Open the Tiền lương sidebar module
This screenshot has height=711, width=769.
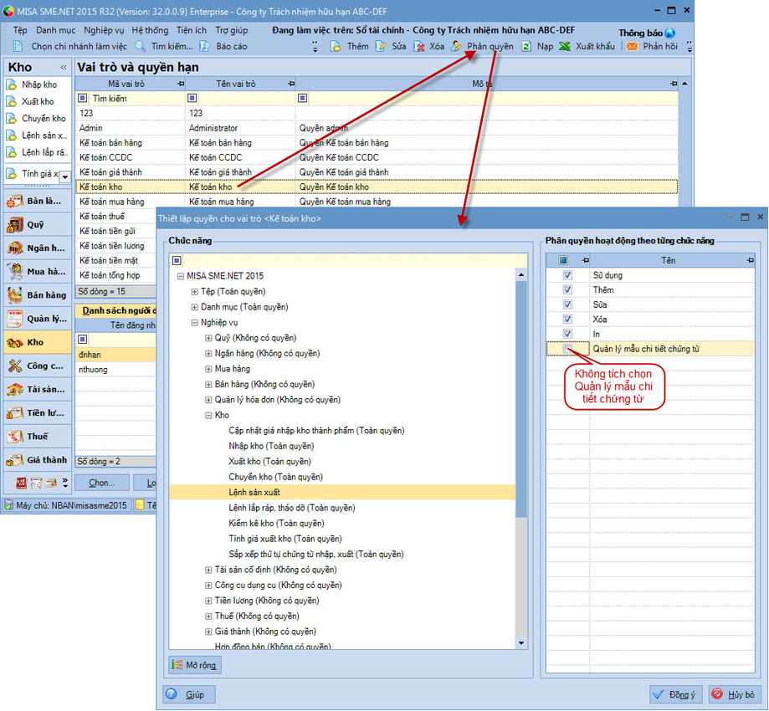point(38,413)
